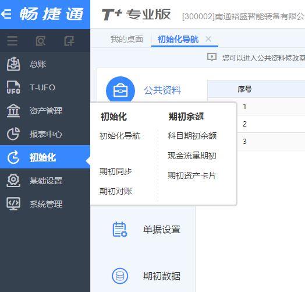Click the 期初余额 heading in flyout
The height and width of the screenshot is (292, 305).
point(186,117)
